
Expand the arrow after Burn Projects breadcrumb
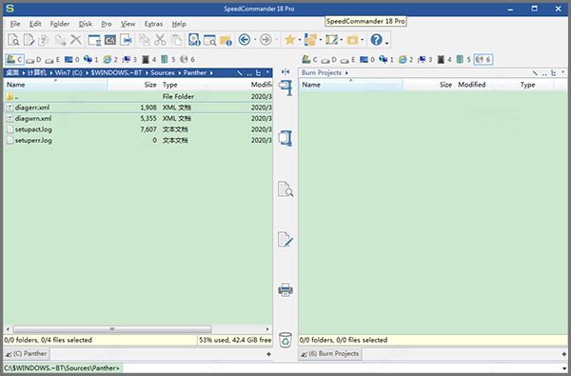tap(346, 73)
